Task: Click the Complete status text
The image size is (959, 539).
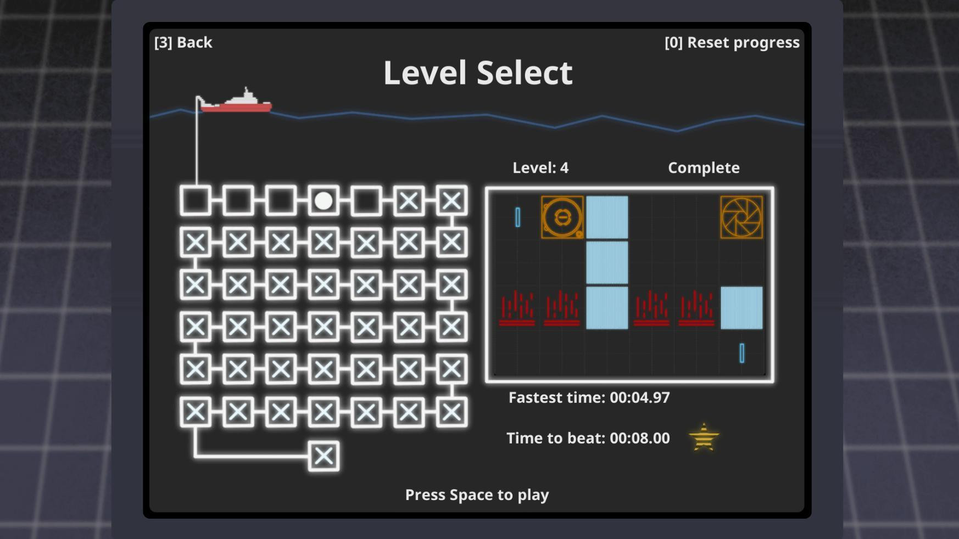Action: click(x=704, y=168)
